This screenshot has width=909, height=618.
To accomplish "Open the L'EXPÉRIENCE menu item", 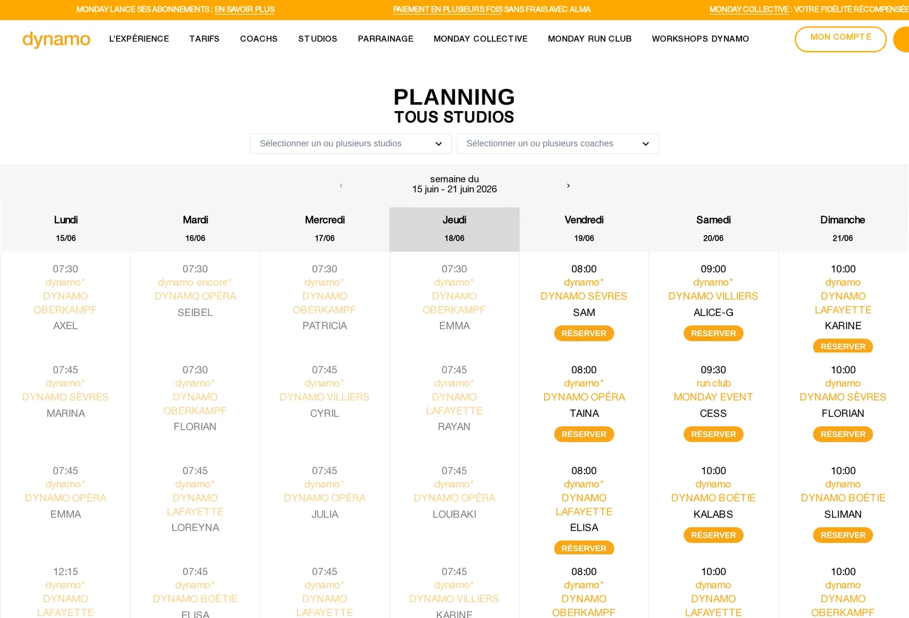I will coord(139,39).
